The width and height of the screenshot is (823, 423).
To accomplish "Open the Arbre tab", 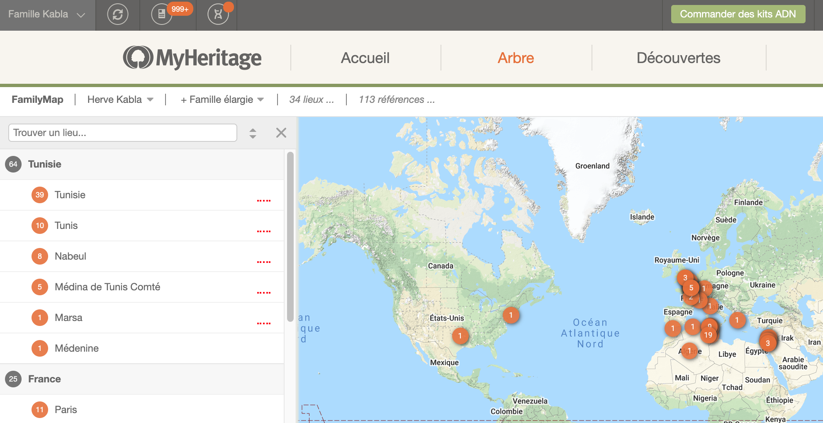I will [x=516, y=58].
